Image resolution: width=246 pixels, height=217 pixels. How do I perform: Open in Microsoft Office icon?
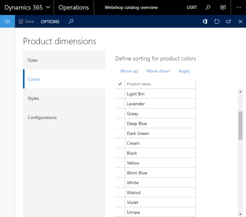click(205, 21)
